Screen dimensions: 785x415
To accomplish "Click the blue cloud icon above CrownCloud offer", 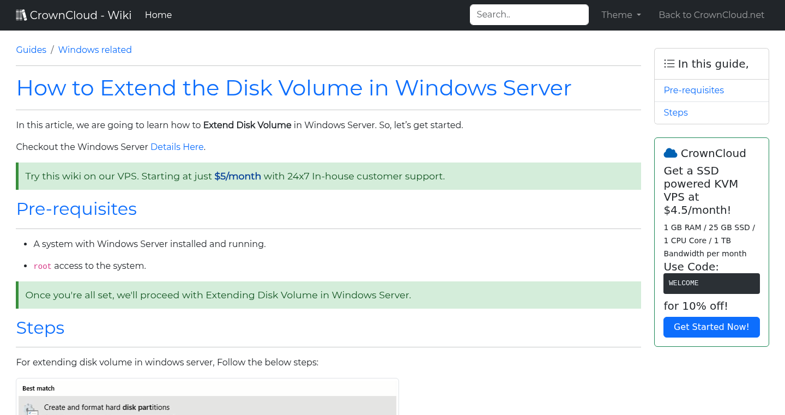I will 671,153.
